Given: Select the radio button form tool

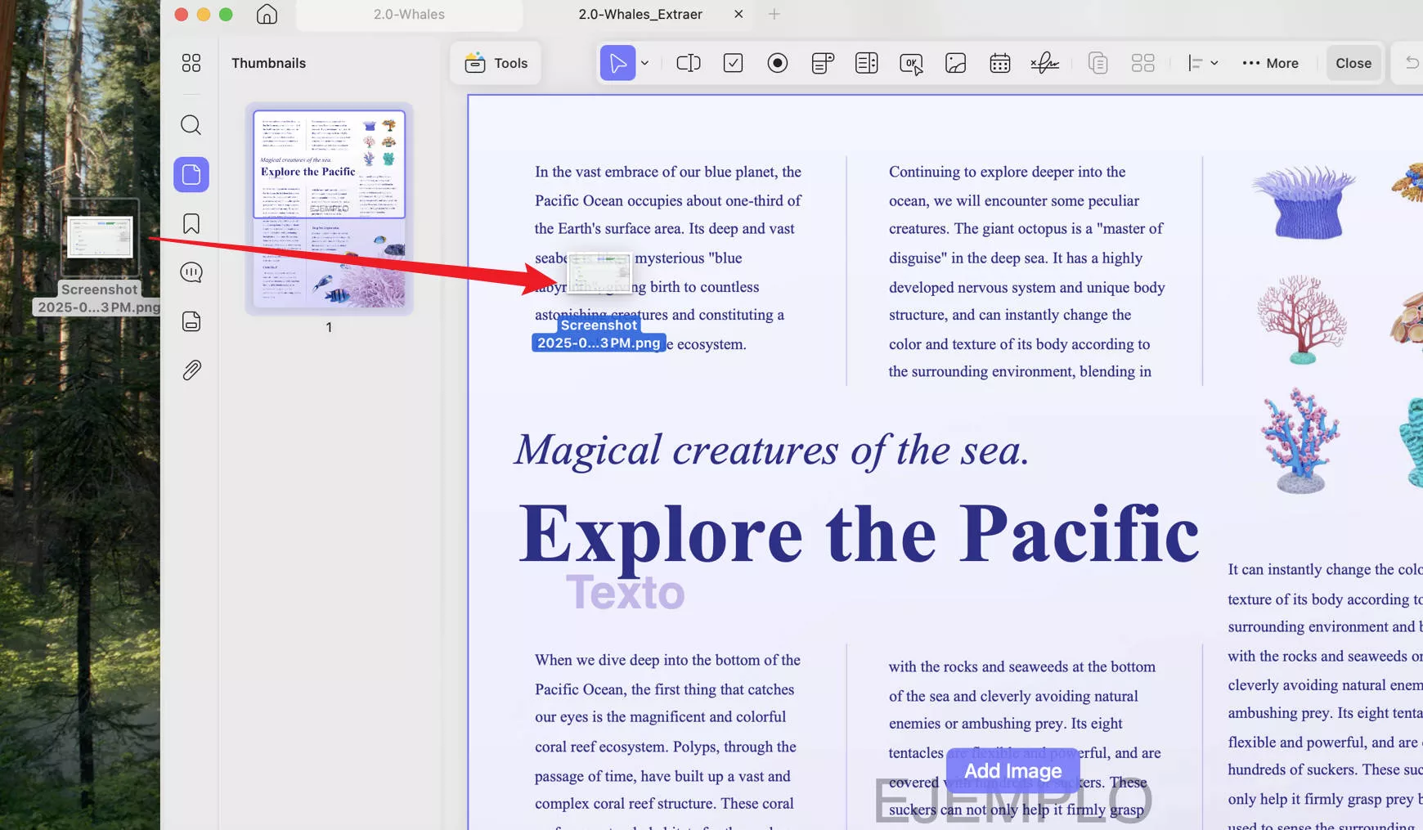Looking at the screenshot, I should (x=778, y=63).
